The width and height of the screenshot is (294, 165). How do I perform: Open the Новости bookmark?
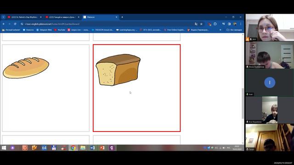coord(28,30)
